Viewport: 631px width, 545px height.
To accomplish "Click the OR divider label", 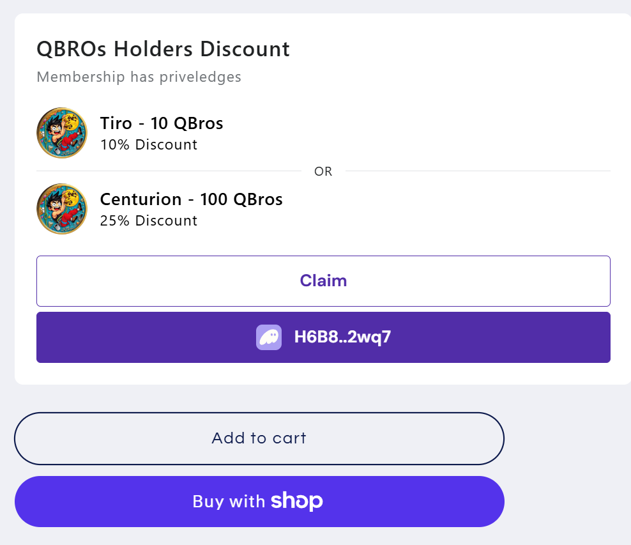I will tap(323, 171).
